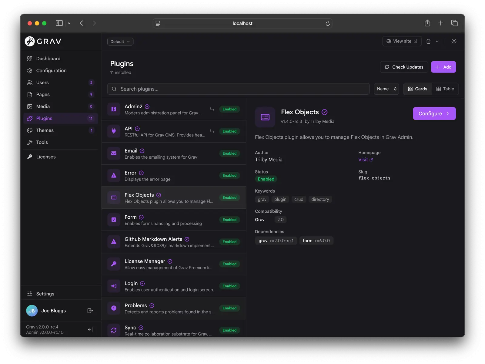Focus the Search plugins field
The image size is (485, 364).
click(x=238, y=89)
